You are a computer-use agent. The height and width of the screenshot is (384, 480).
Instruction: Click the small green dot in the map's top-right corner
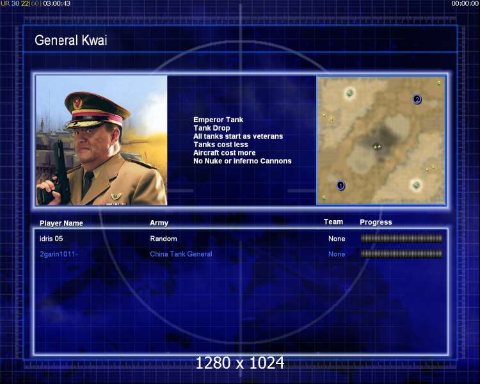click(439, 83)
